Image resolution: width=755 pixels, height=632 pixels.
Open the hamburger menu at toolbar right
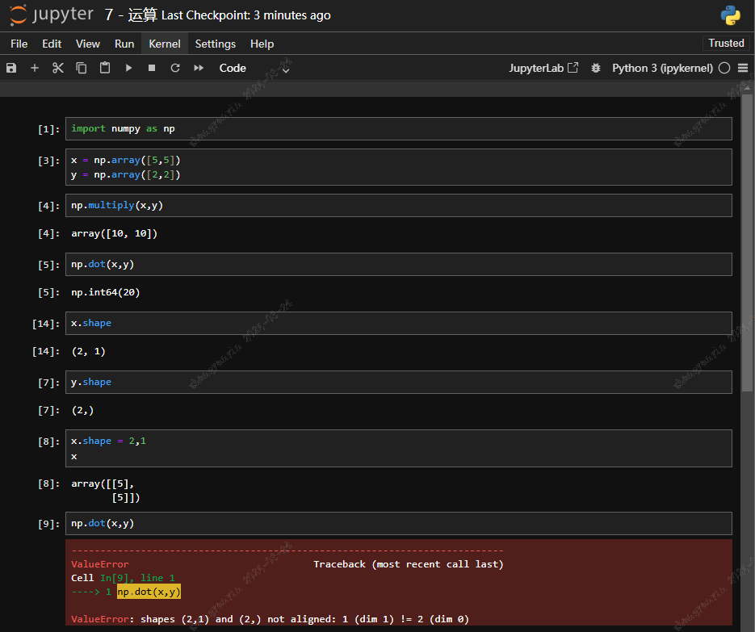click(x=743, y=68)
